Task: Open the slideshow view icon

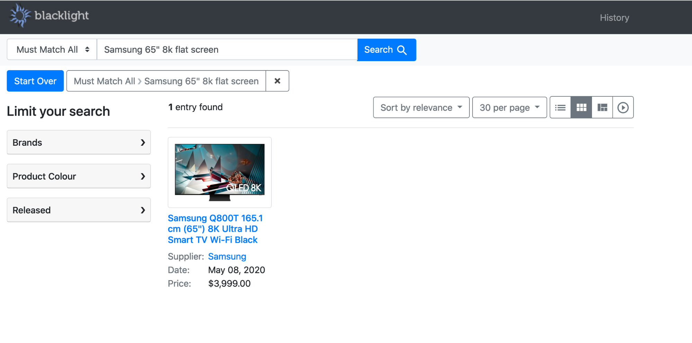Action: [623, 107]
